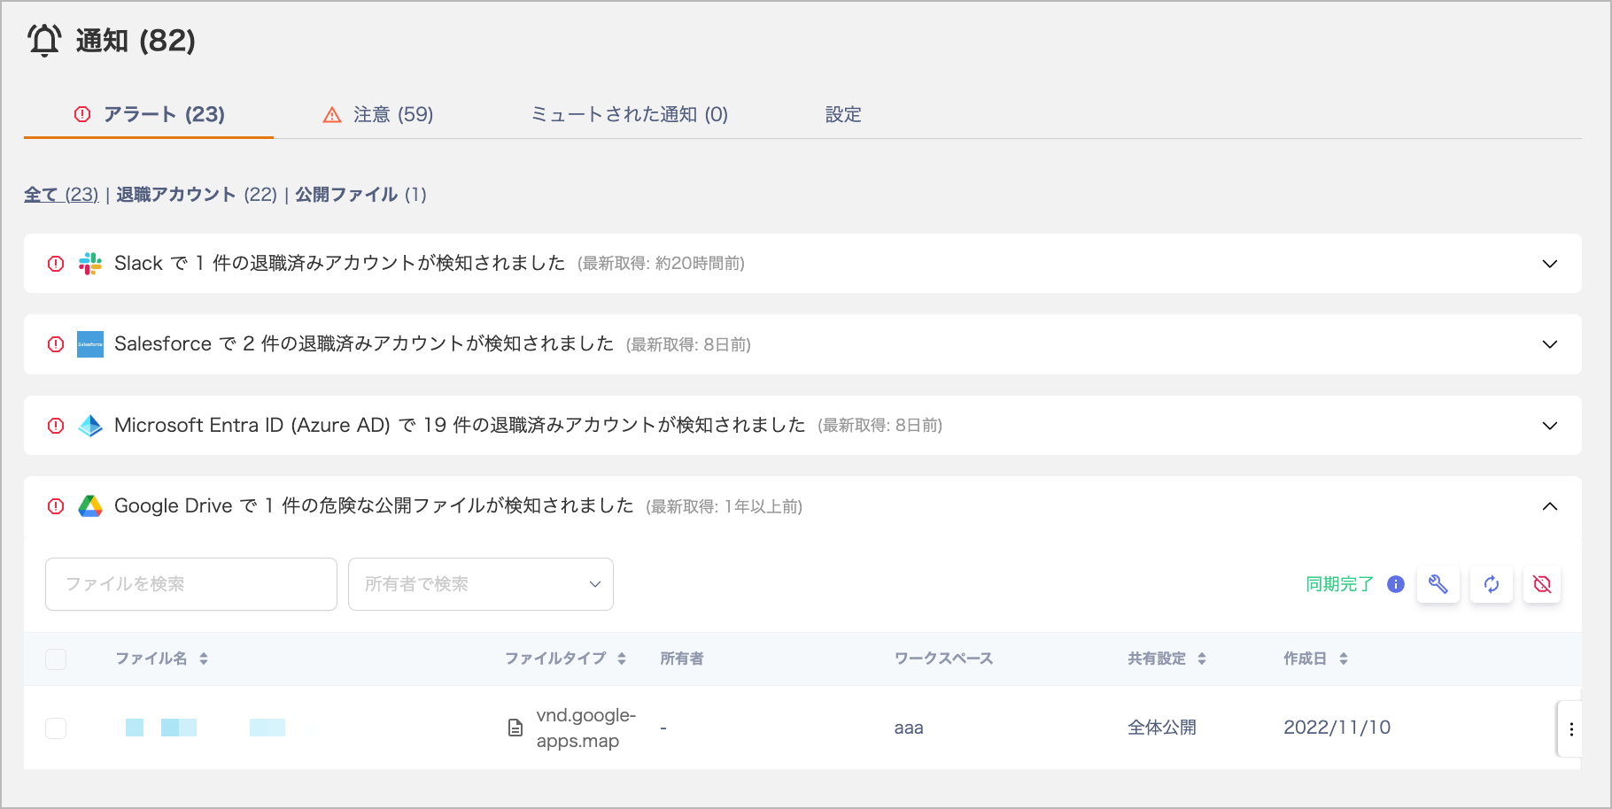
Task: Click the refresh sync icon button
Action: (1492, 584)
